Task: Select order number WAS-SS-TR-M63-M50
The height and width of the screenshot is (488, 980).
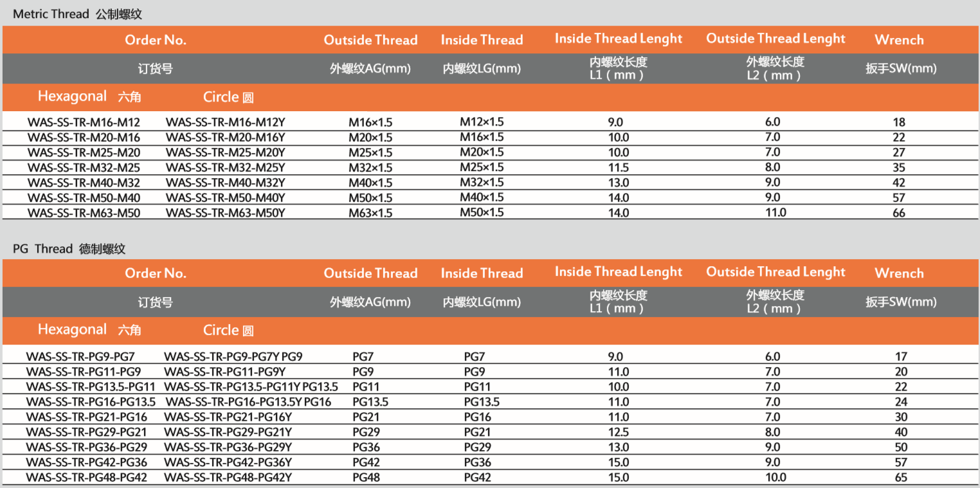Action: (x=84, y=213)
